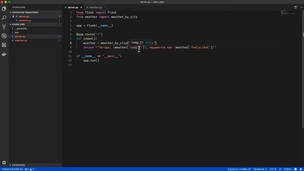Collapse the LEARN_WEB folder section
Image resolution: width=304 pixels, height=171 pixels.
click(x=18, y=24)
